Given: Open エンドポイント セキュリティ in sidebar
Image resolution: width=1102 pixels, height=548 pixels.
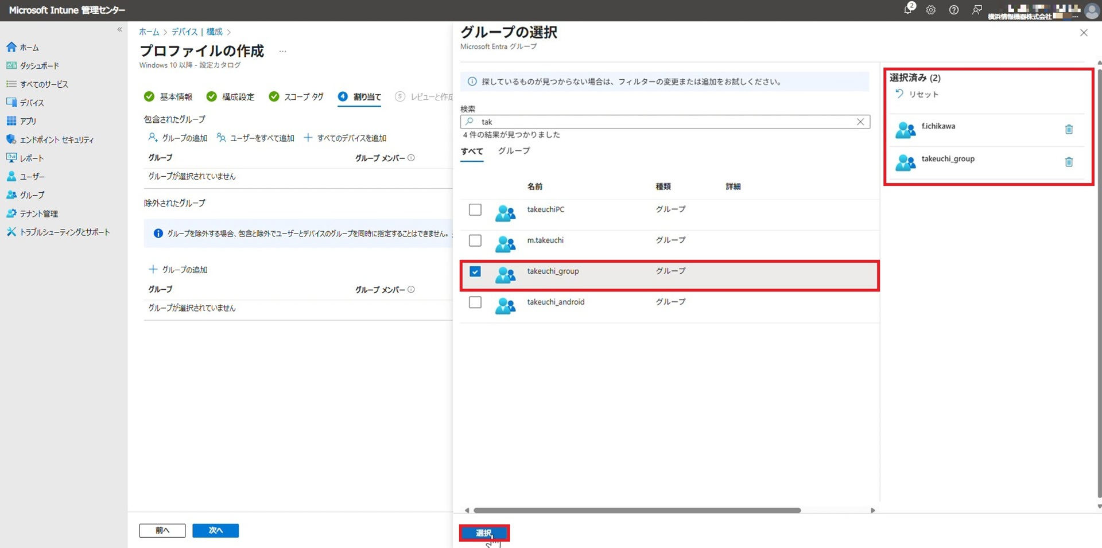Looking at the screenshot, I should 56,139.
